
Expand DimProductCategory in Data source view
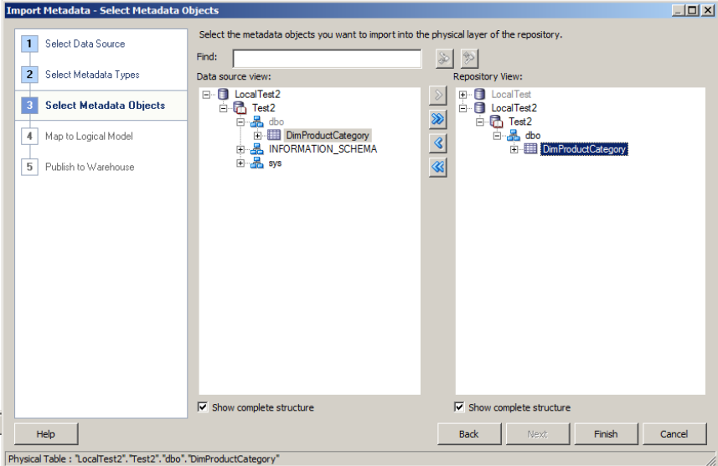coord(258,136)
